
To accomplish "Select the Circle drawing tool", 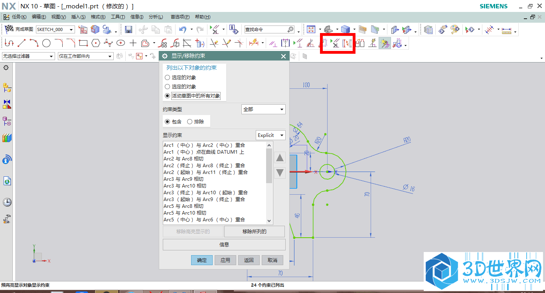I will pyautogui.click(x=46, y=43).
